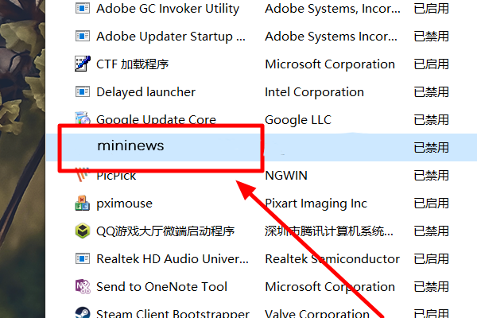Click 已禁用 status of Send to OneNote

(x=432, y=287)
